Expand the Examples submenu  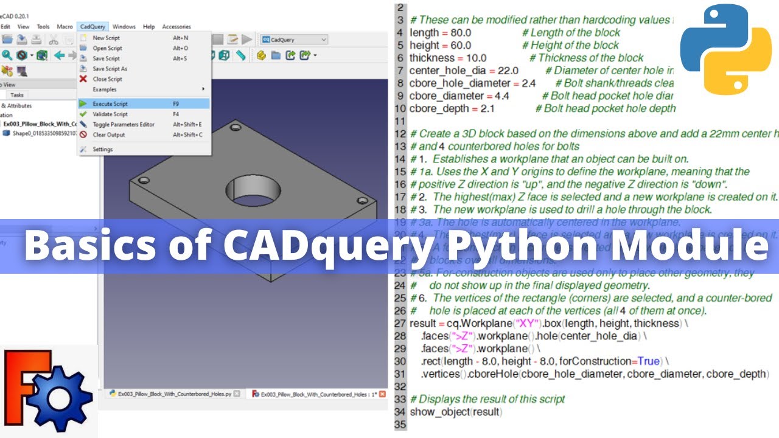pos(144,89)
